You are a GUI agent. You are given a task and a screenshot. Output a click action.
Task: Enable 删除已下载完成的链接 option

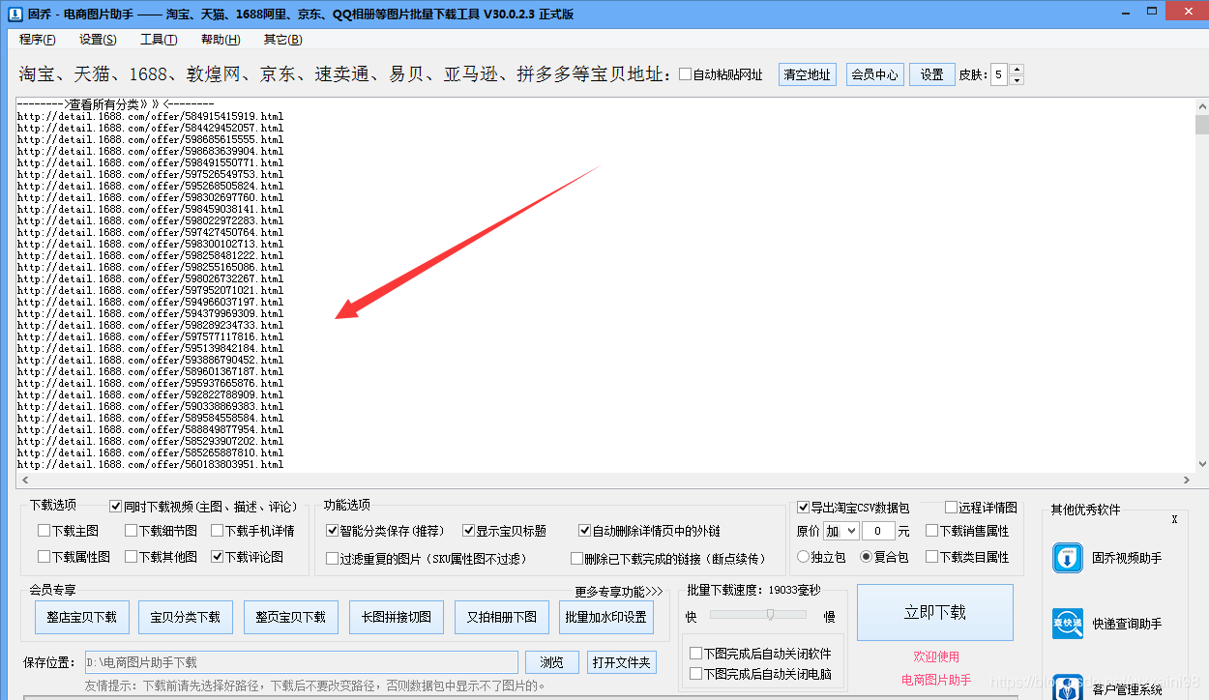[577, 559]
